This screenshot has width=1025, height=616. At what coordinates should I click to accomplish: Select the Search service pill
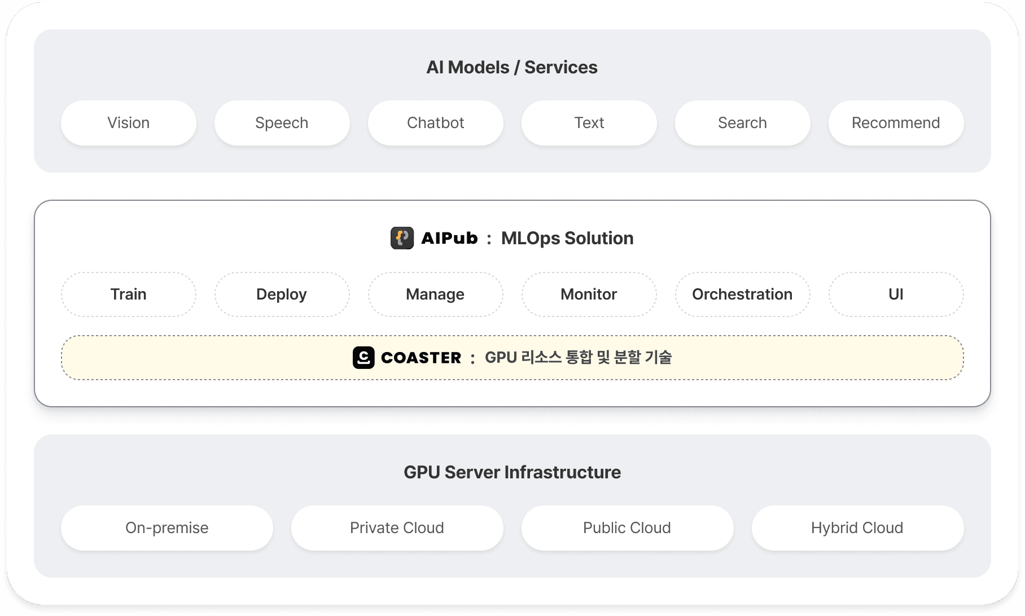[742, 123]
